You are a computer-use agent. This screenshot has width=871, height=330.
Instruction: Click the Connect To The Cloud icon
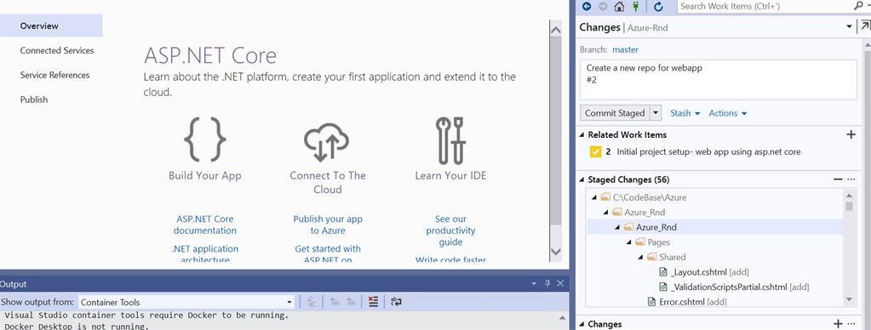tap(327, 143)
